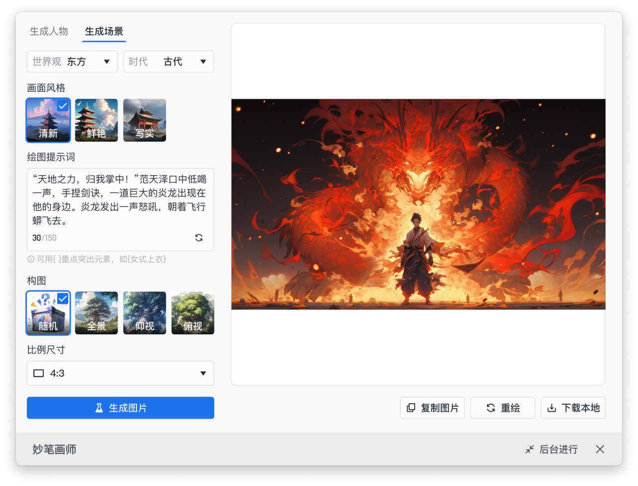Click the refresh icon in the prompt box
Screen dimensions: 638x486
[199, 238]
